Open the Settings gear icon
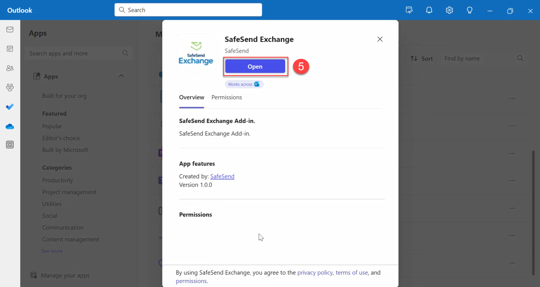The width and height of the screenshot is (540, 287). tap(449, 10)
